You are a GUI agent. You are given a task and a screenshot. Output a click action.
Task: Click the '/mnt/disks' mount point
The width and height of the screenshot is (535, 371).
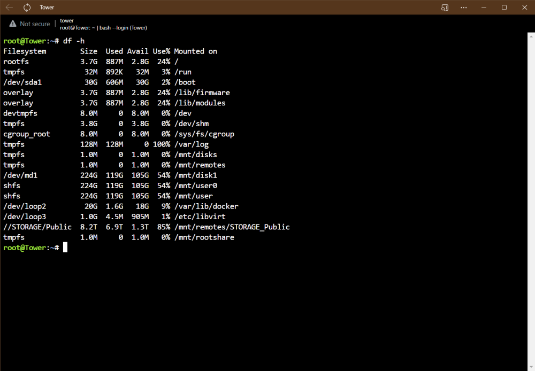click(195, 154)
